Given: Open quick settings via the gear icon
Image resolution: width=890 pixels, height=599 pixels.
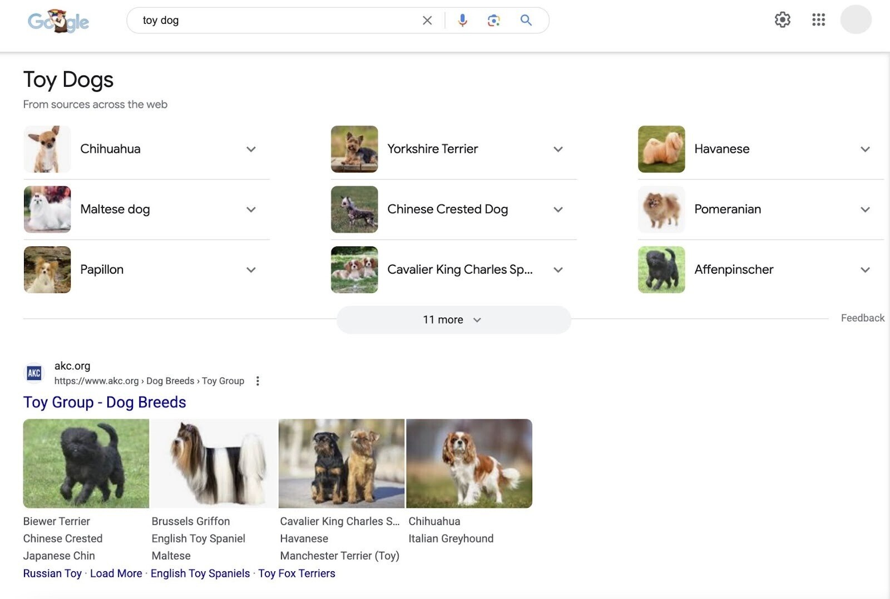Looking at the screenshot, I should pos(782,19).
